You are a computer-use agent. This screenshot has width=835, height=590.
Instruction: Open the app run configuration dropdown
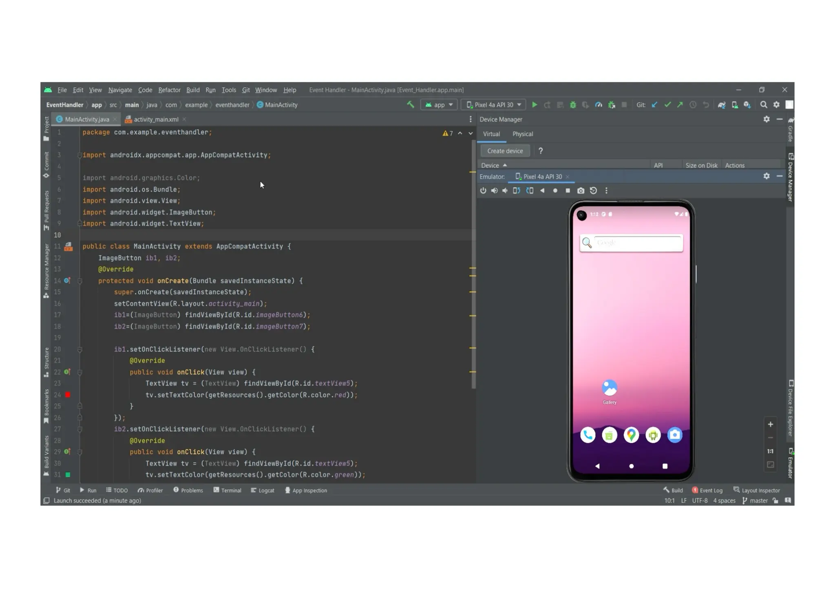click(x=439, y=105)
